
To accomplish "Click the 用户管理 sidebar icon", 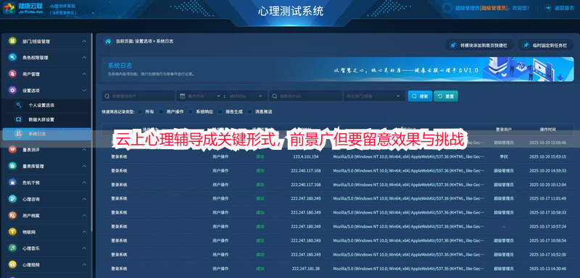I will (x=12, y=74).
